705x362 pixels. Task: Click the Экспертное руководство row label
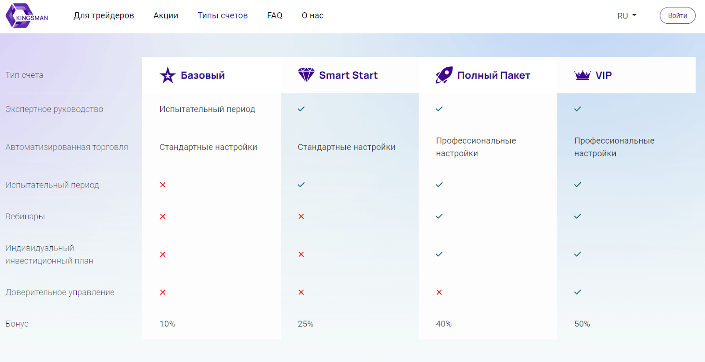click(x=54, y=109)
